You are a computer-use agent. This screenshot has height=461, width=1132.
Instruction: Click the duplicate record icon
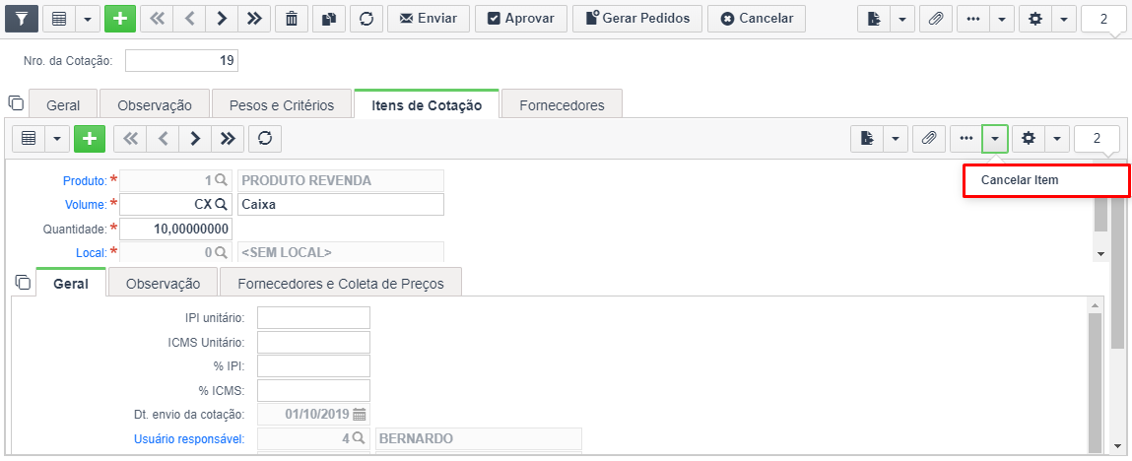pyautogui.click(x=329, y=19)
